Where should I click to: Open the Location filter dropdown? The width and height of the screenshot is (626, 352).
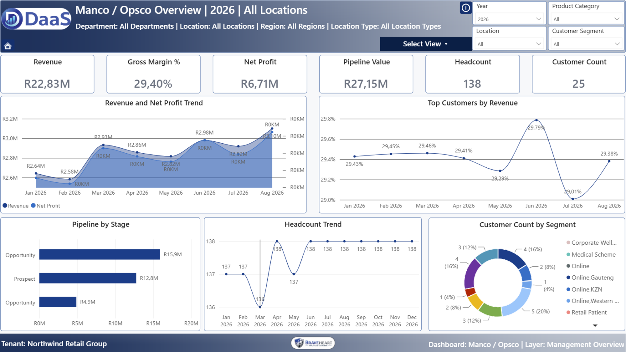[509, 44]
